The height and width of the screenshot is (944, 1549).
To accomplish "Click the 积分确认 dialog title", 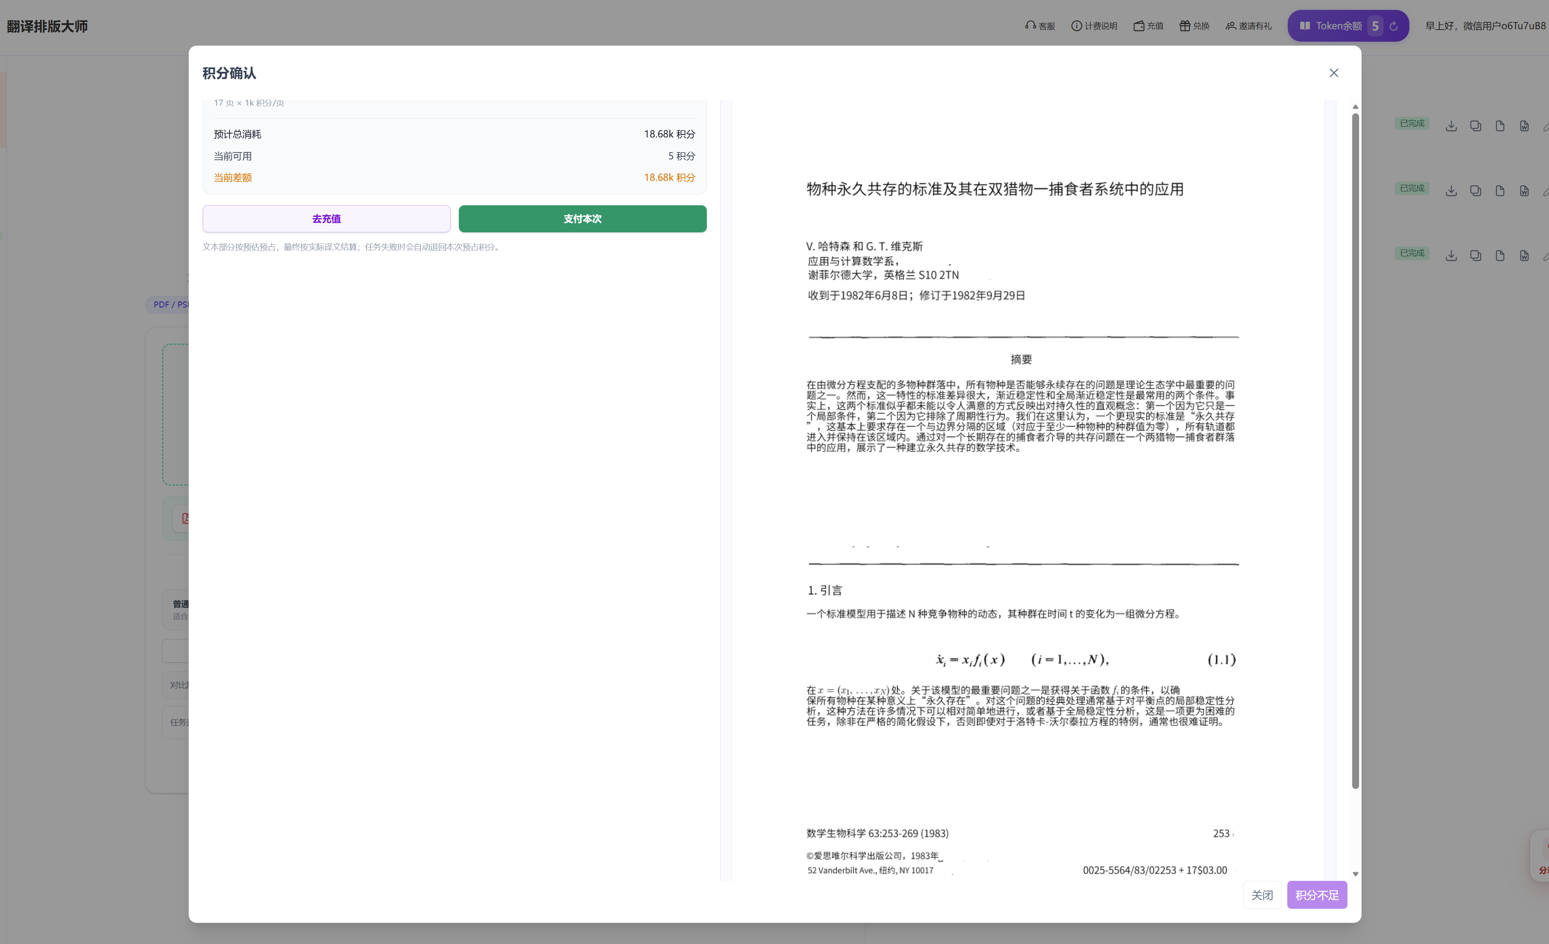I will point(229,73).
